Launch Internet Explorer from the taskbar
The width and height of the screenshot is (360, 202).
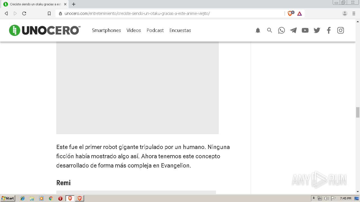[22, 198]
